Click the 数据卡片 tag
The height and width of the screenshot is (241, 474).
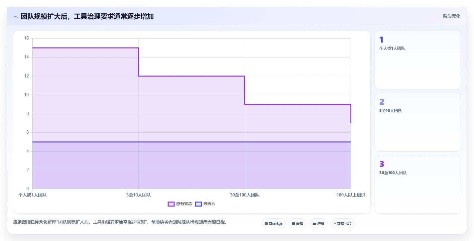click(x=343, y=223)
